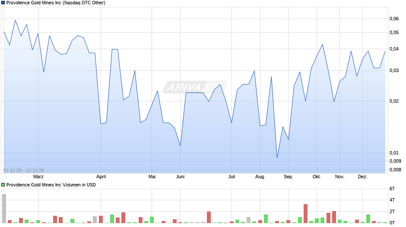Viewport: 406px width, 227px height.
Task: Click the 'Aug.' month label
Action: click(260, 177)
